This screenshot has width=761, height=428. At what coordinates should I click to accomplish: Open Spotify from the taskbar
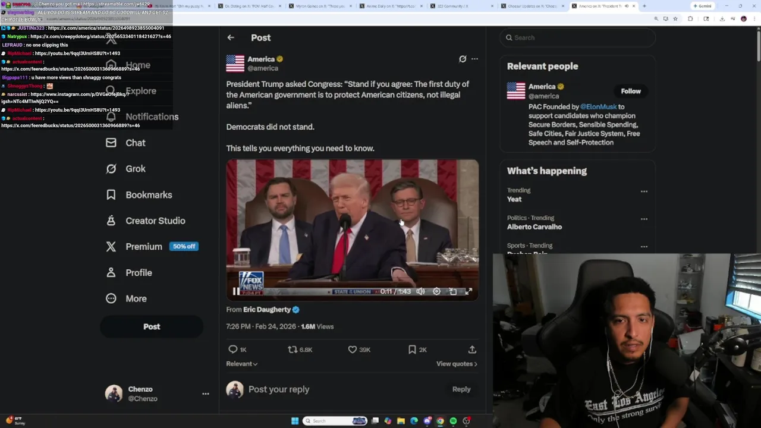tap(453, 421)
